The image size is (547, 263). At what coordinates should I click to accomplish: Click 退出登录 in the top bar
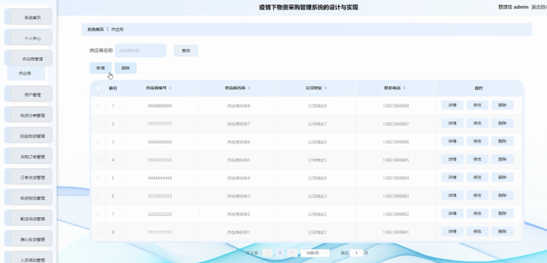click(539, 7)
